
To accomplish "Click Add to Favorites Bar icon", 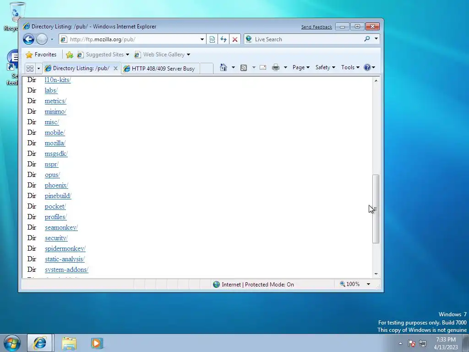I will [70, 55].
